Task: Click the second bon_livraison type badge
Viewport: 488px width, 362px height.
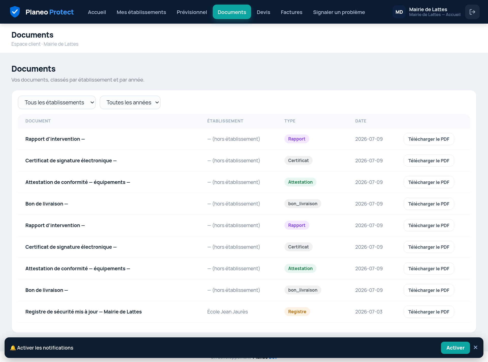Action: tap(303, 290)
